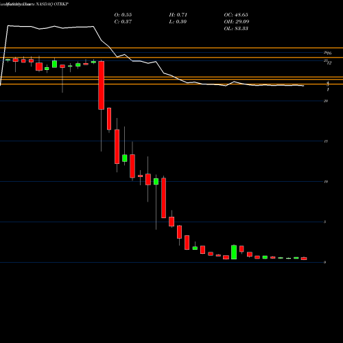Image resolution: width=343 pixels, height=343 pixels.
Task: Click the OL: 83.33 readout
Action: tap(236, 29)
